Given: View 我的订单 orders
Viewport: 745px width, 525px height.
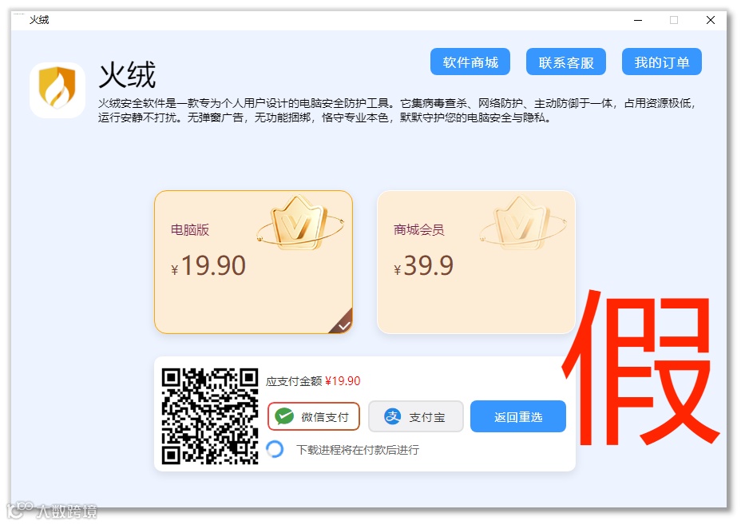Looking at the screenshot, I should coord(662,62).
